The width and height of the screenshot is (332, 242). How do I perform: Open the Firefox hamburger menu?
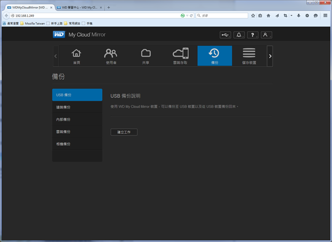coord(325,16)
